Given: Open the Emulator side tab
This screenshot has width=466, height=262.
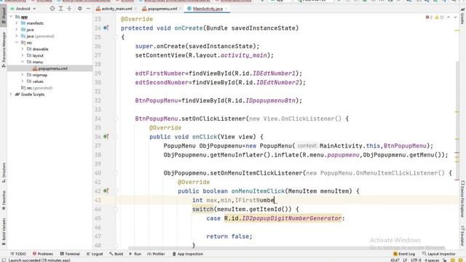Looking at the screenshot, I should [462, 236].
